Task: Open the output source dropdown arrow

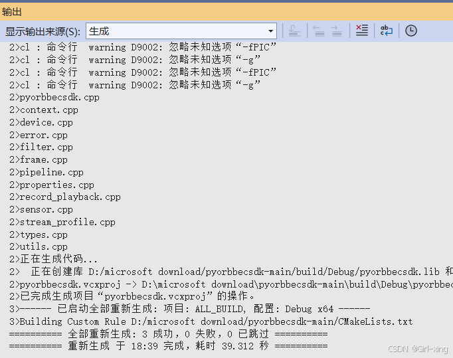Action: (270, 31)
